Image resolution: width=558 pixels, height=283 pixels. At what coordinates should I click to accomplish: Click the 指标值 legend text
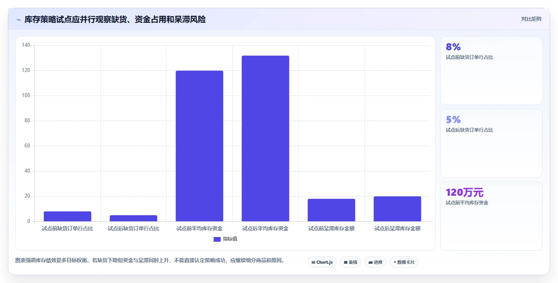tap(230, 239)
